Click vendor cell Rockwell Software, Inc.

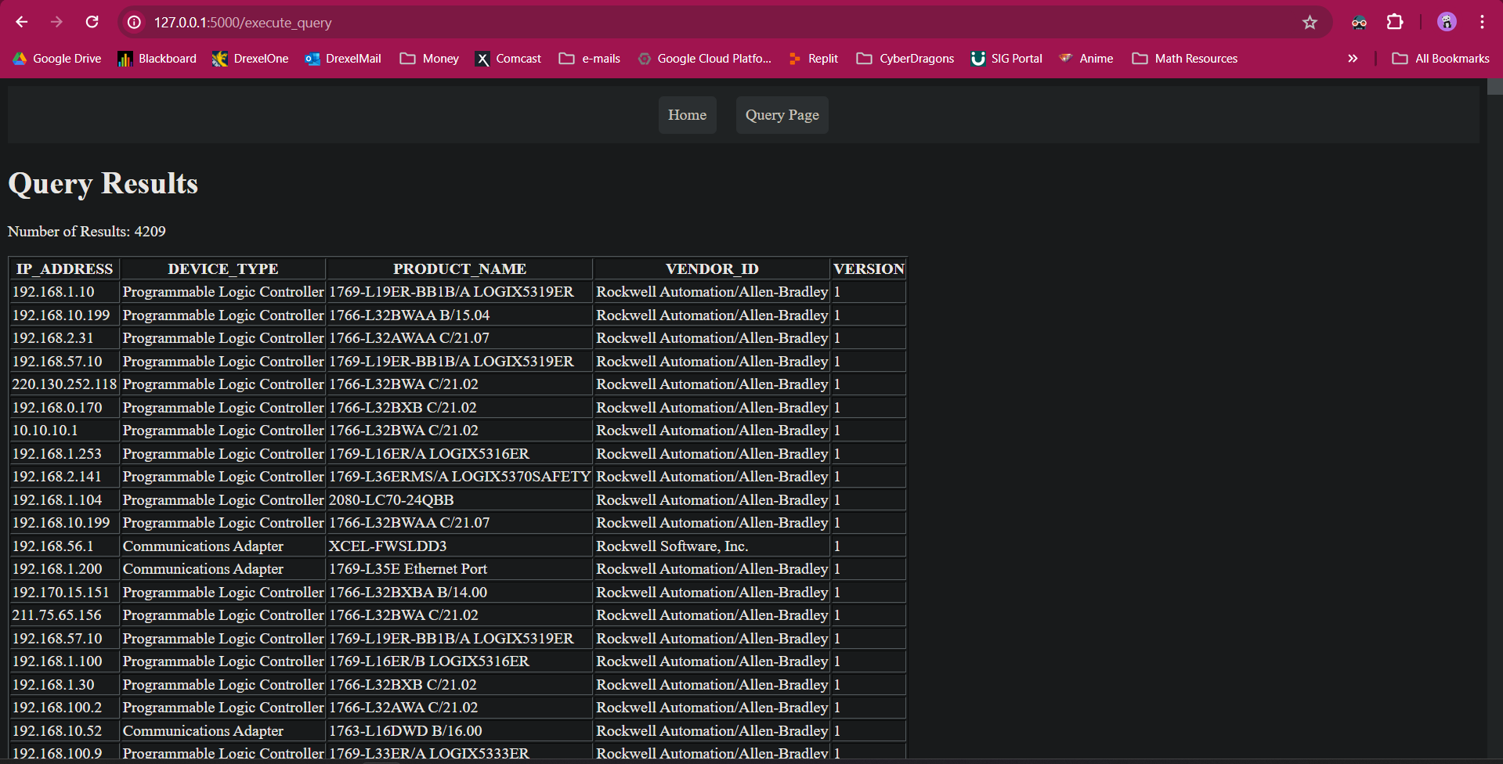point(712,546)
